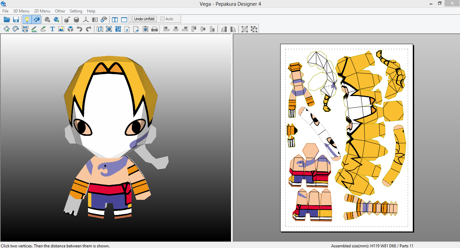Open the File menu
Viewport: 460px width, 248px height.
(5, 11)
